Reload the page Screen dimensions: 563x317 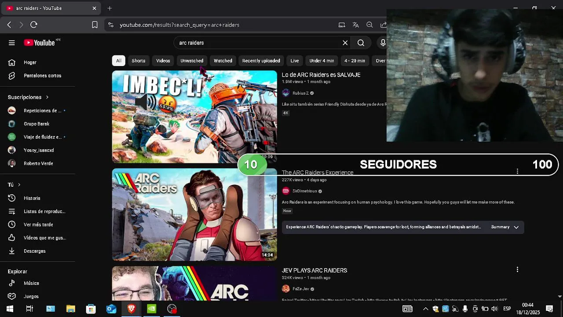click(x=34, y=25)
